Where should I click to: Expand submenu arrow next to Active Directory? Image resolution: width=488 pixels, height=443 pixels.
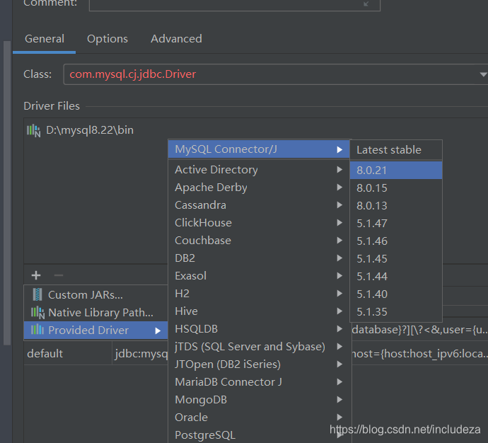pyautogui.click(x=339, y=170)
